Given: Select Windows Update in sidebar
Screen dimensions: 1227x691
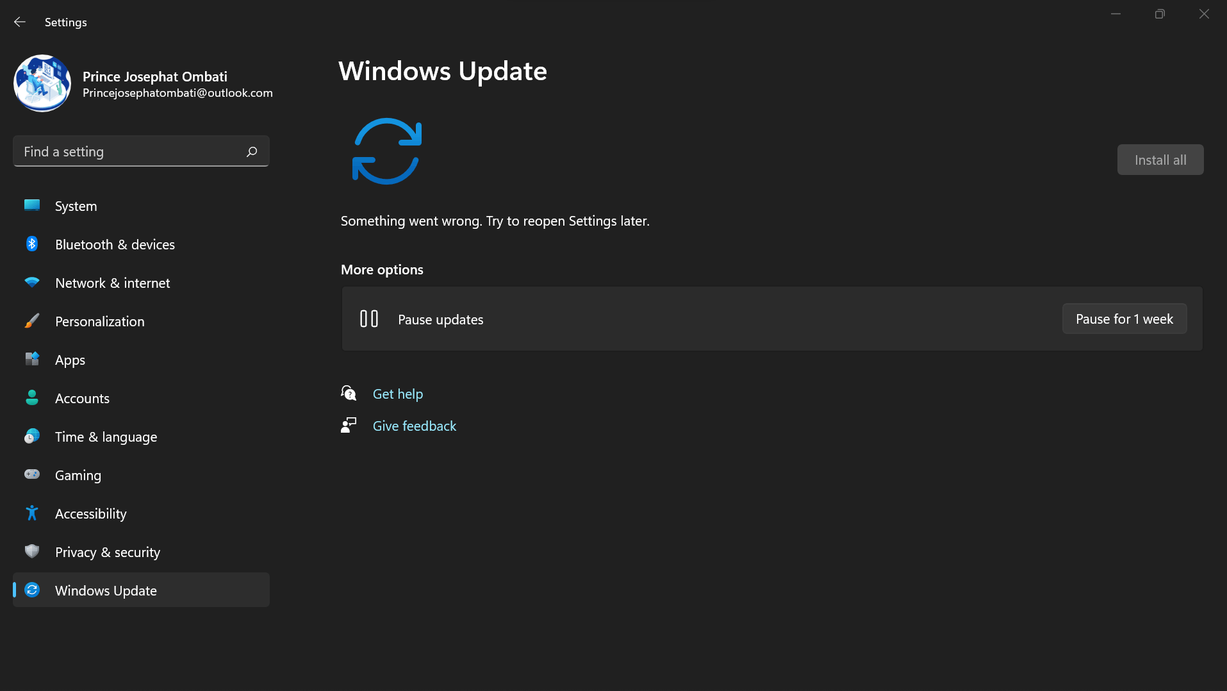Looking at the screenshot, I should tap(141, 590).
